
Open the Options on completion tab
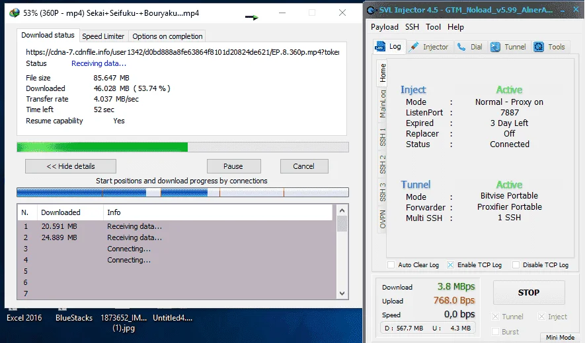click(167, 36)
